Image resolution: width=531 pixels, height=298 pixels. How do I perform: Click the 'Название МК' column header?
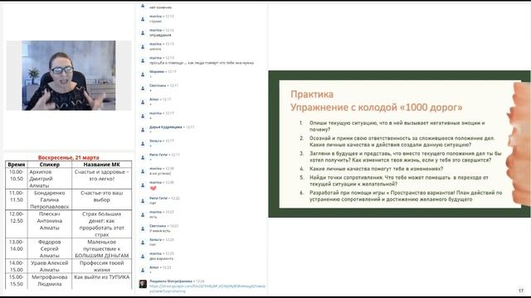point(101,165)
